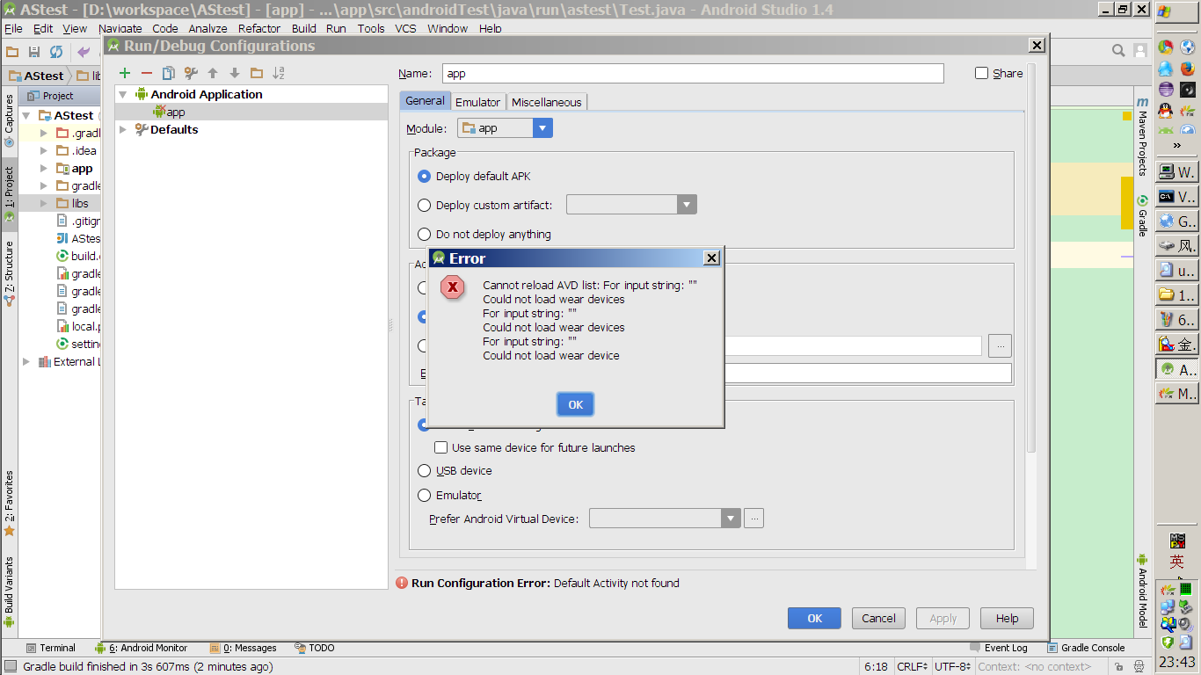Open the VCS menu
Viewport: 1201px width, 675px height.
[x=405, y=28]
